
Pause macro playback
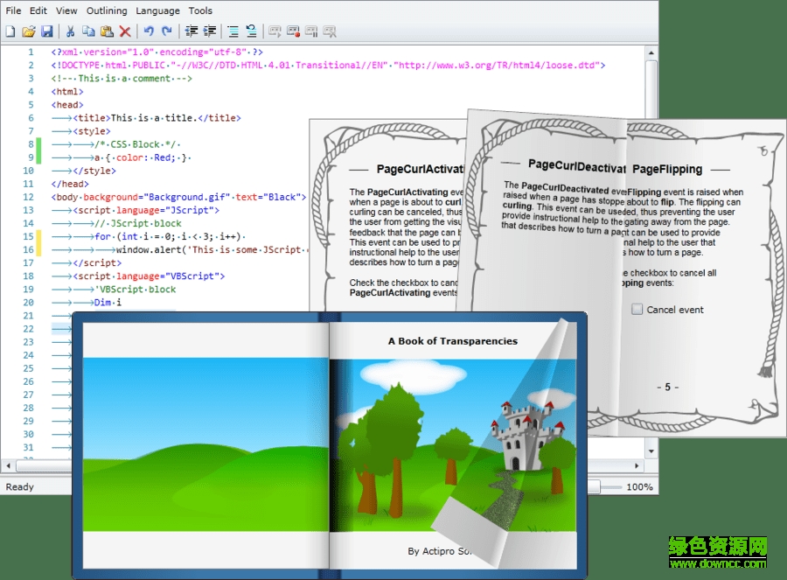pyautogui.click(x=311, y=31)
